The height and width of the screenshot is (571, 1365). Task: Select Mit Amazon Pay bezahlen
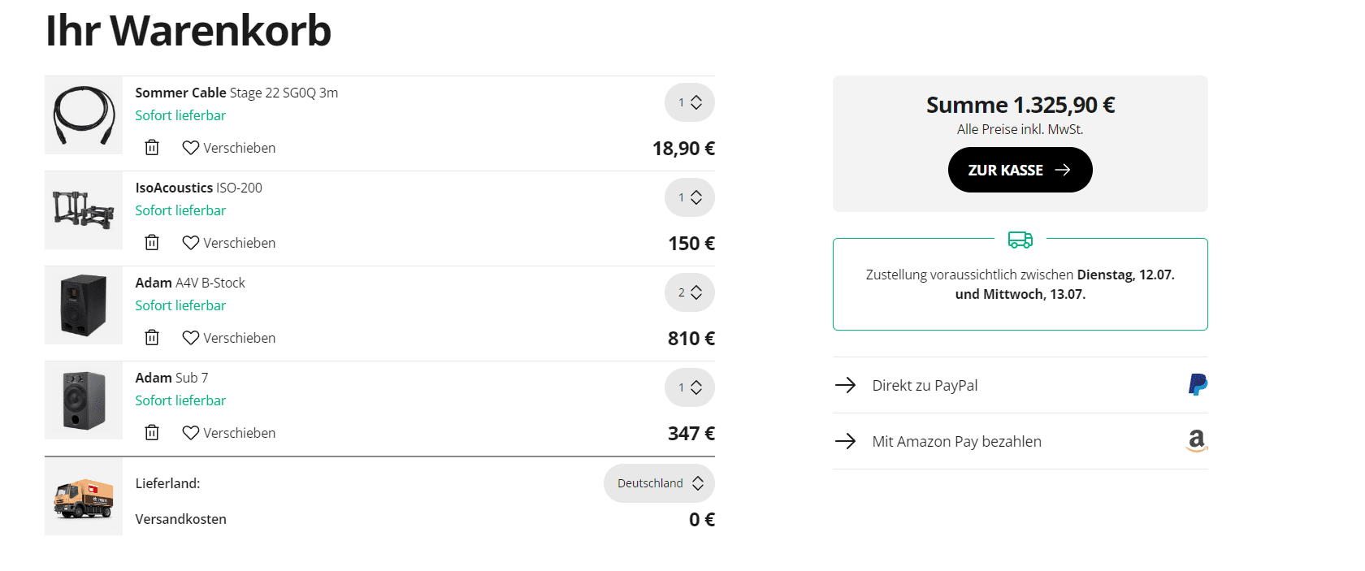coord(956,442)
